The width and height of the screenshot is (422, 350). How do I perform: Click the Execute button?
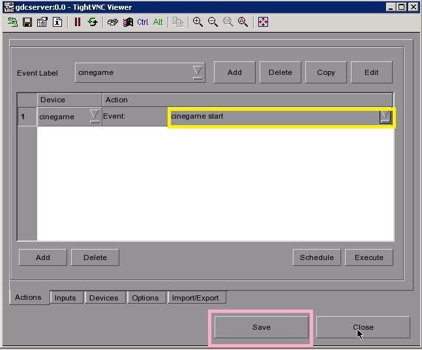[369, 257]
